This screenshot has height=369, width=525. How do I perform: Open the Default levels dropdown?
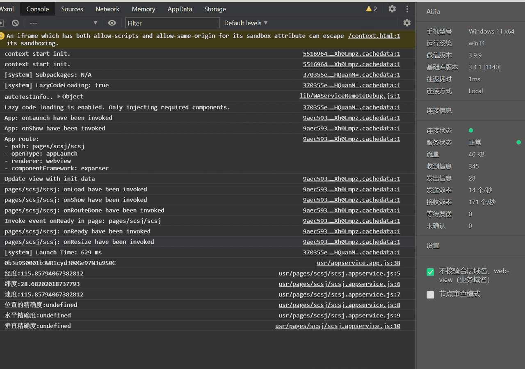[x=246, y=23]
